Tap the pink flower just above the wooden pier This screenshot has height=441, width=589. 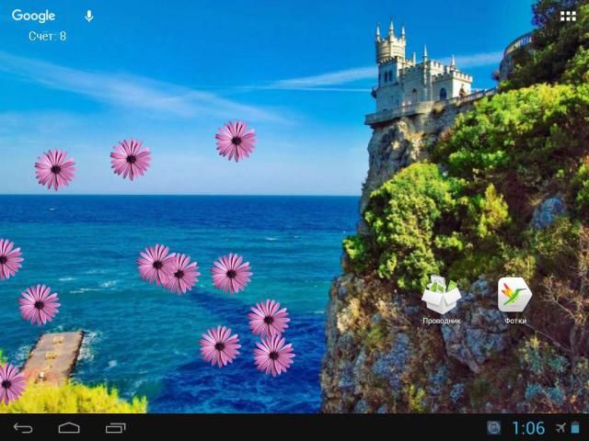tap(40, 304)
